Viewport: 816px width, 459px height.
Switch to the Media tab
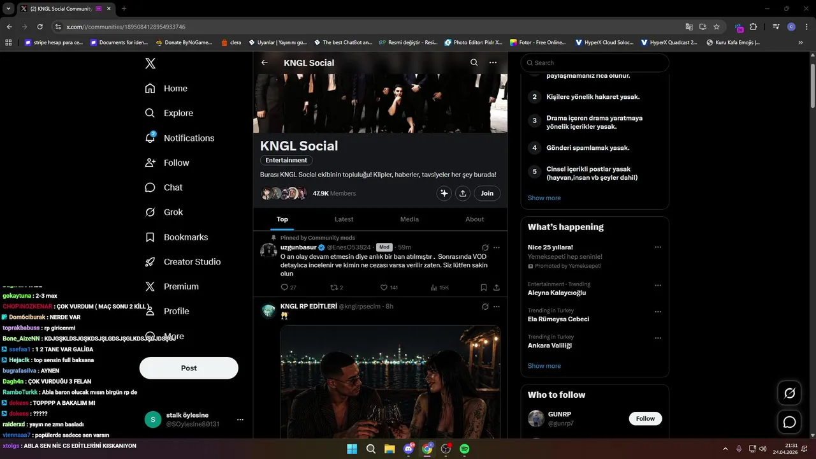(409, 219)
